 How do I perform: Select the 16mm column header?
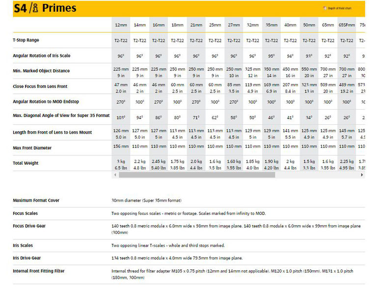tap(159, 25)
